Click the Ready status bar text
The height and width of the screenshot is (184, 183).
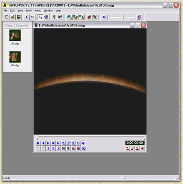tap(6, 178)
